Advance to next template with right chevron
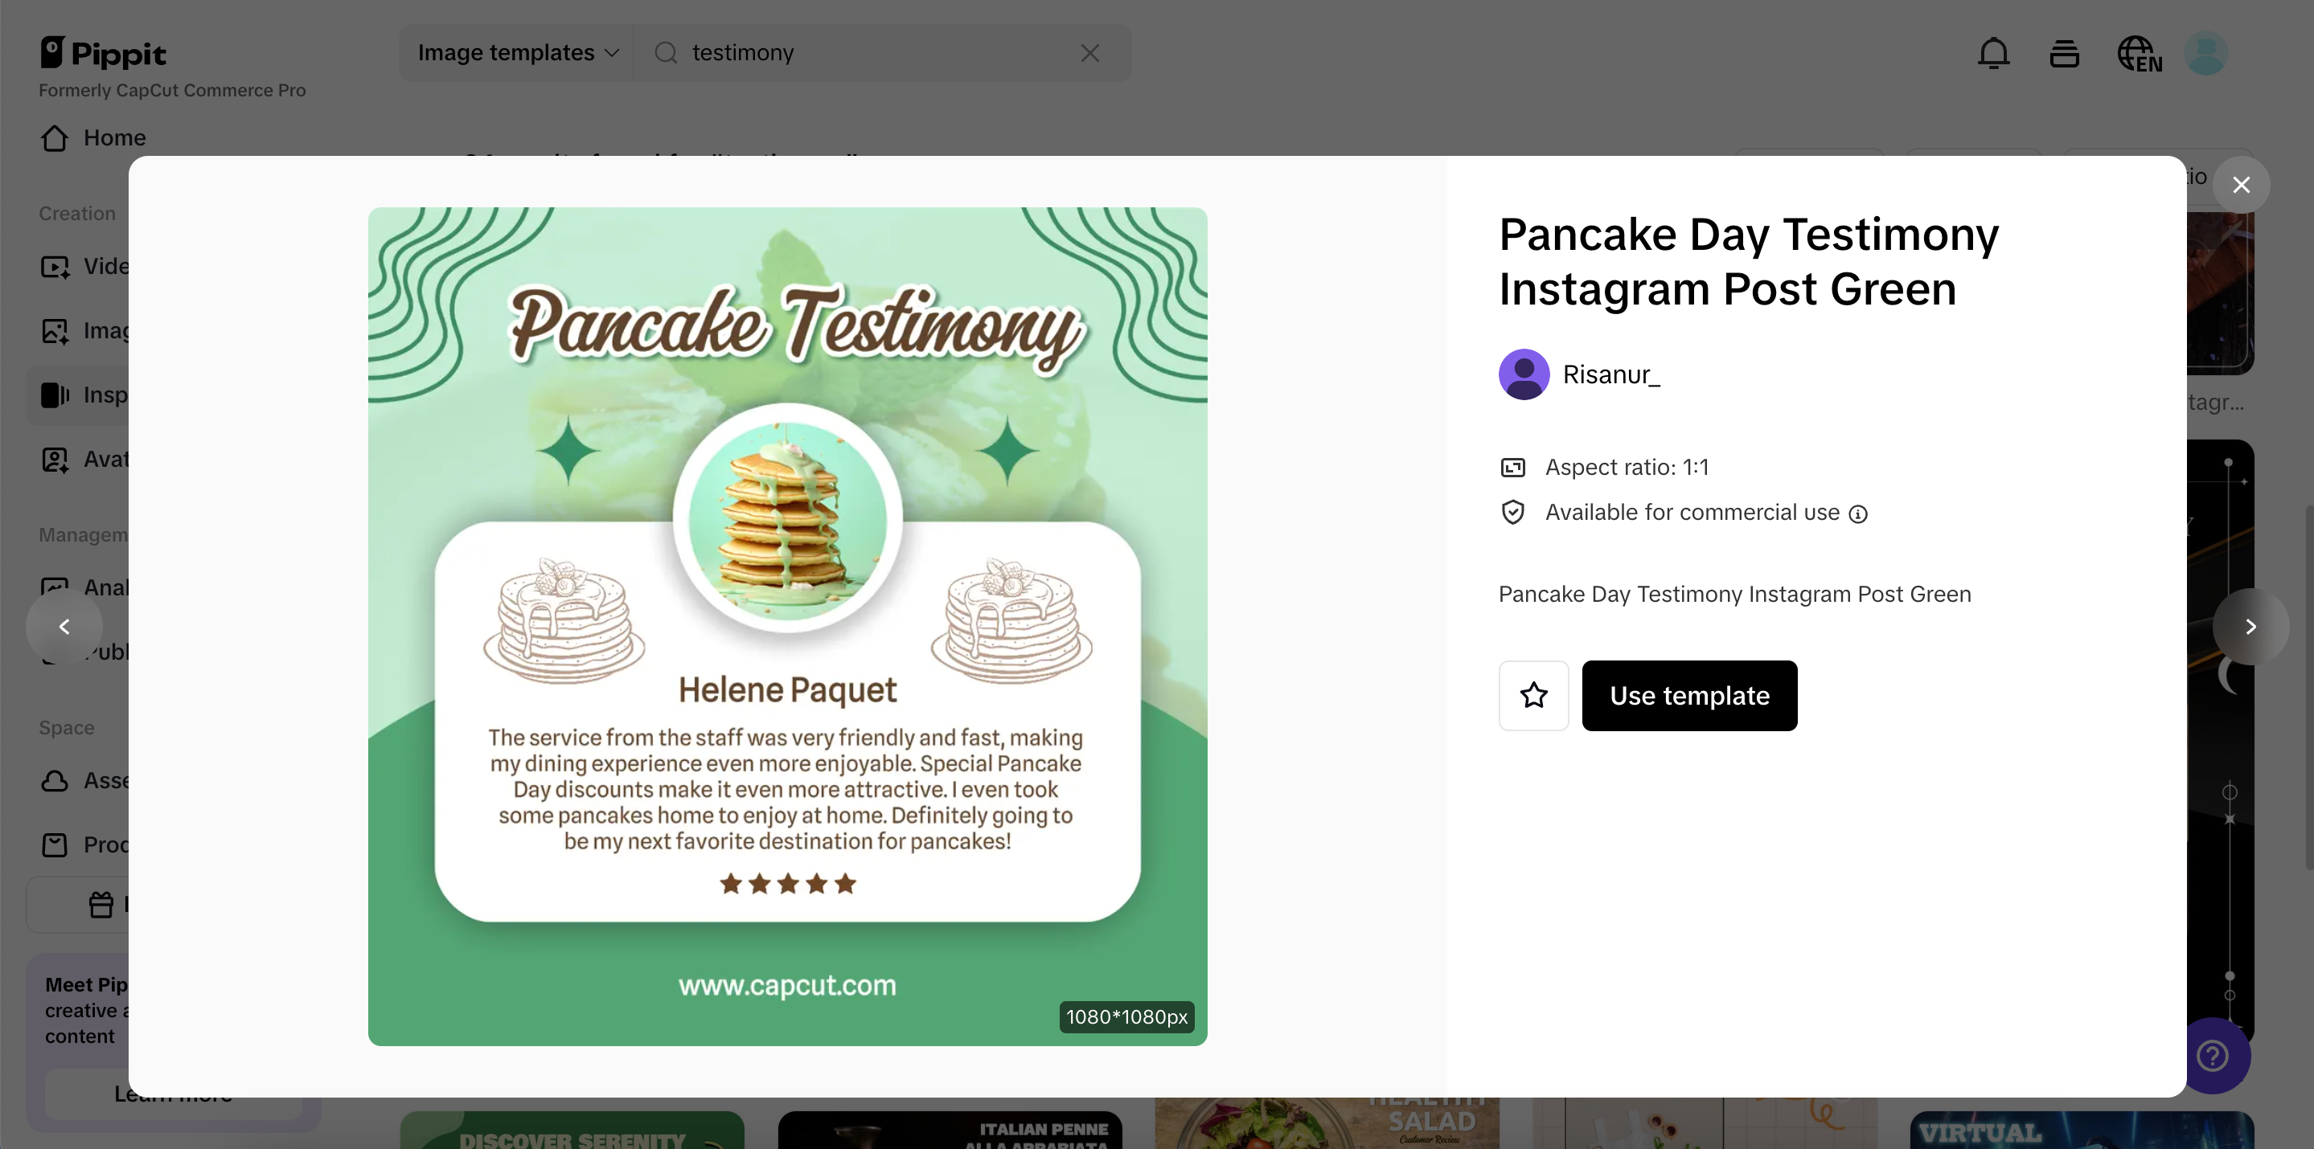The image size is (2314, 1149). pyautogui.click(x=2251, y=627)
